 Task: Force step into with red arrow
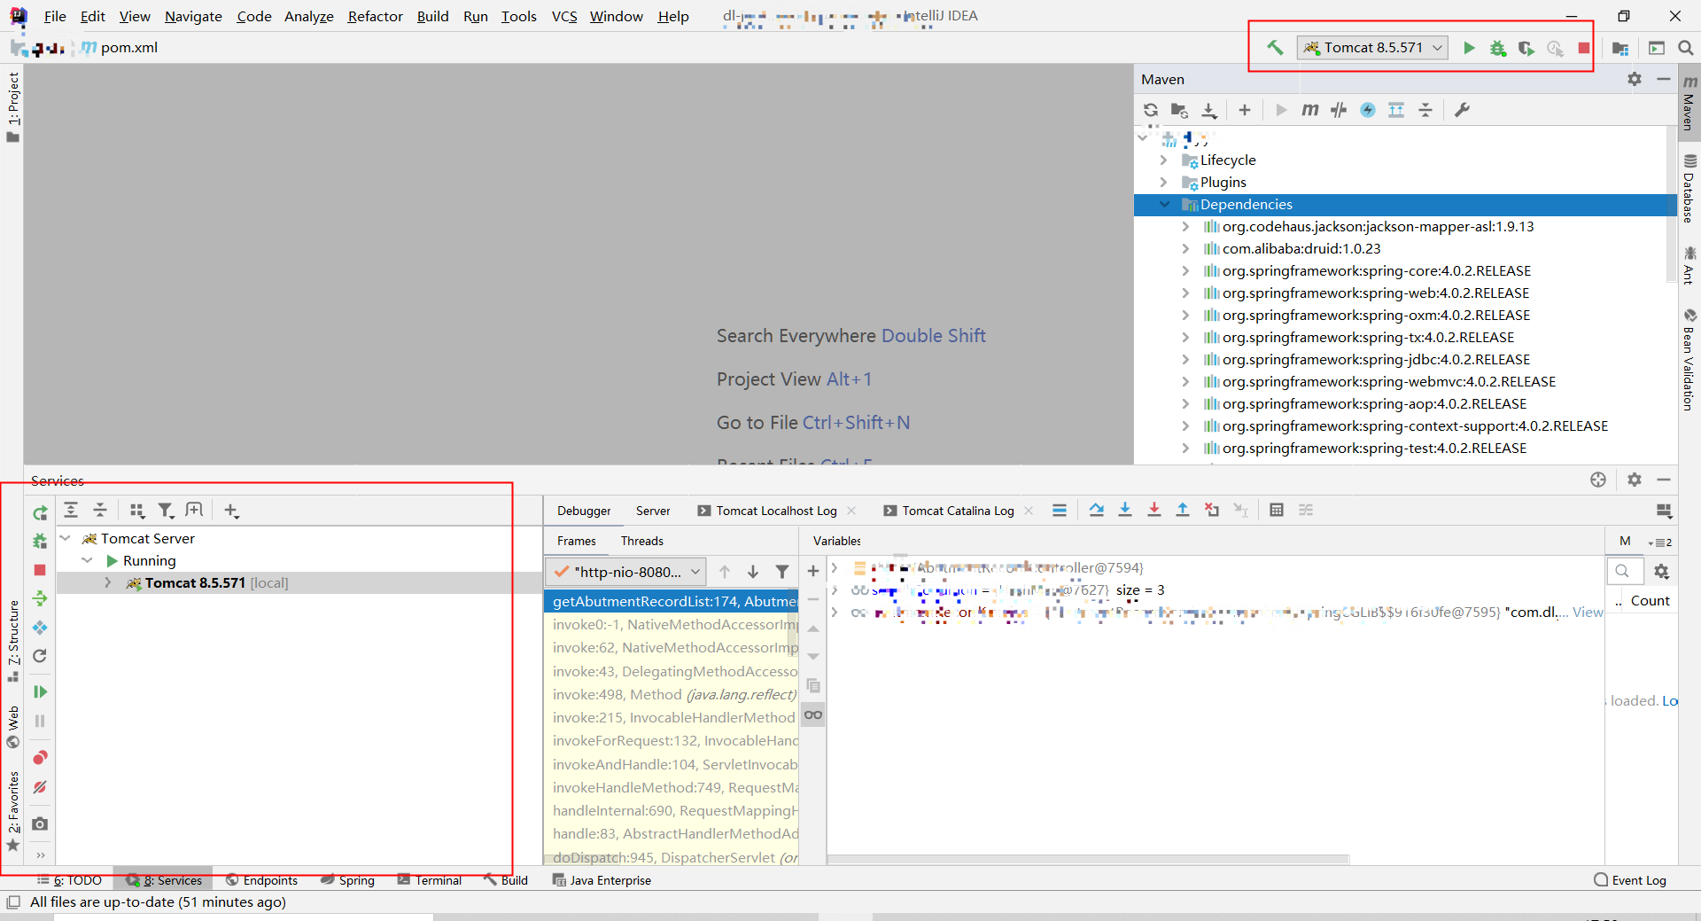click(x=1154, y=510)
